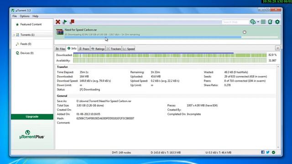Viewport: 292px width, 164px height.
Task: Collapse the detail pane with the arrow button
Action: 278,48
